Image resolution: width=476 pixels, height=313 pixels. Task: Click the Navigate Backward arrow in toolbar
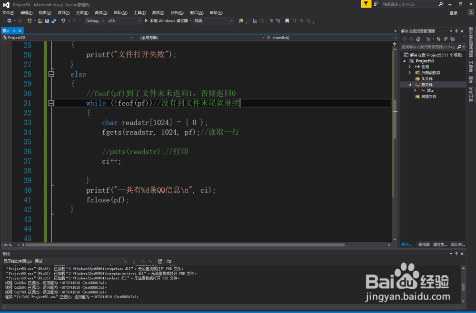(9, 21)
